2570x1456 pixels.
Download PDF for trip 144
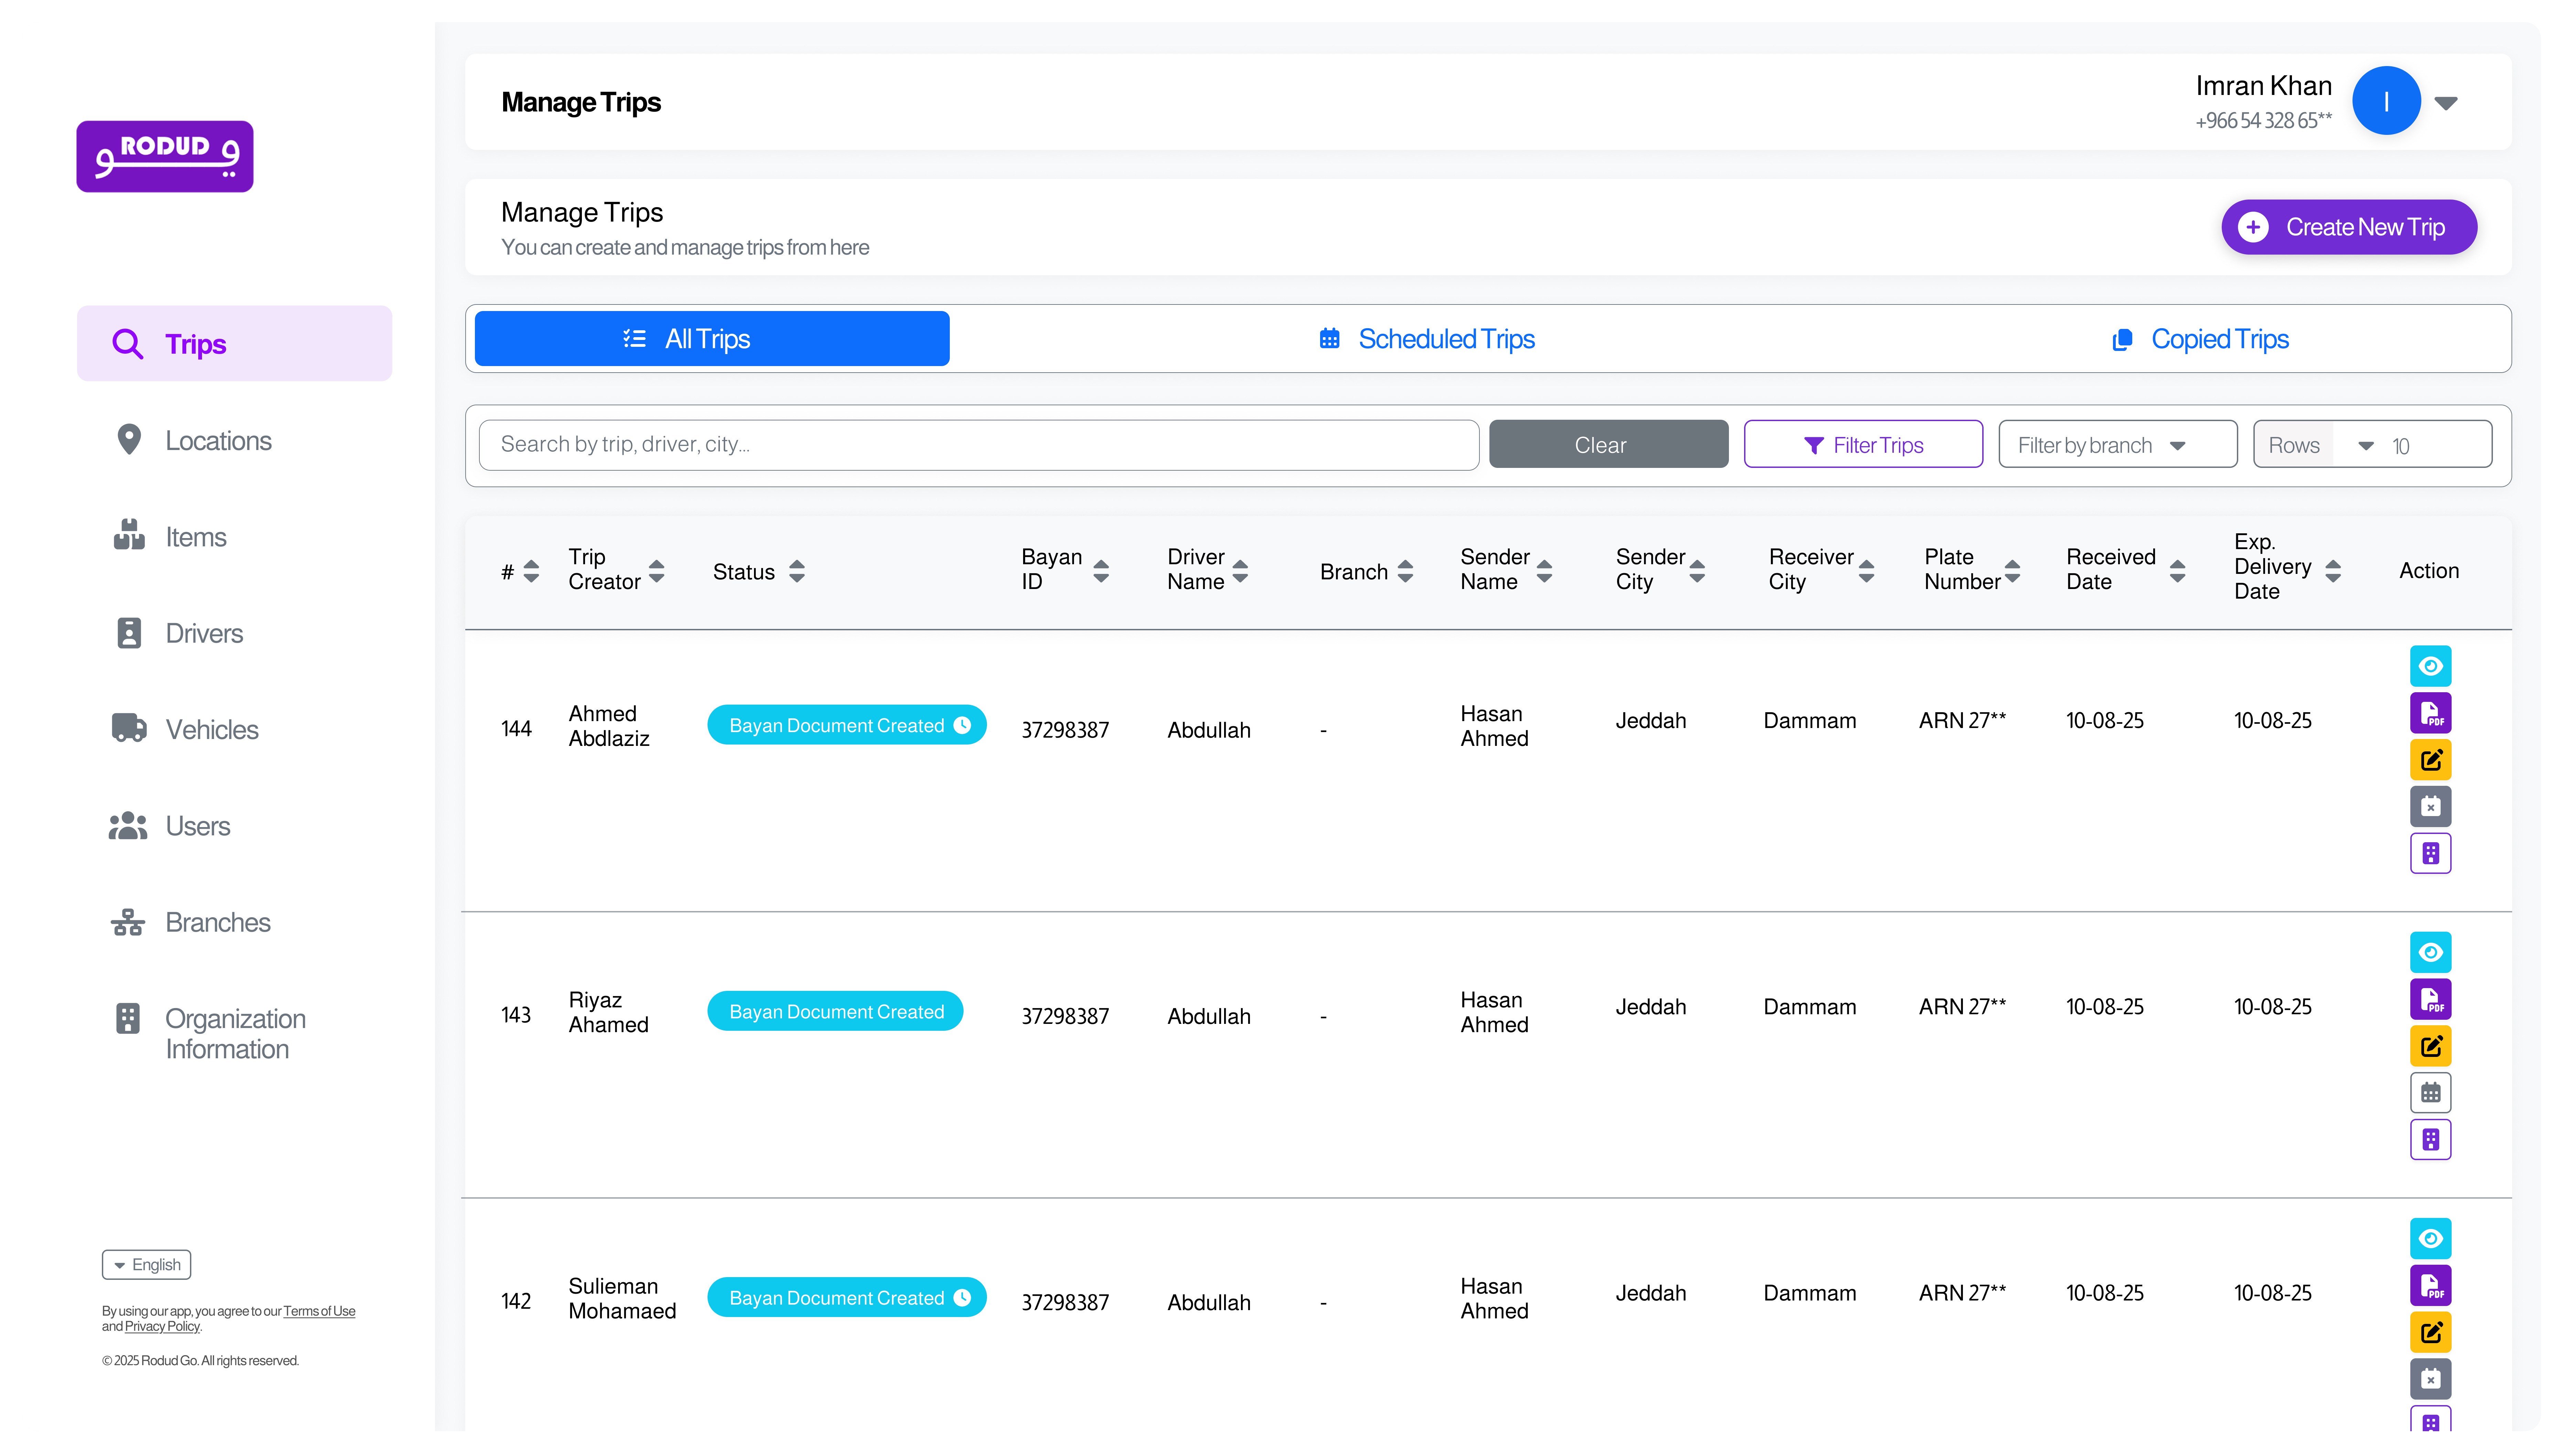[2430, 713]
